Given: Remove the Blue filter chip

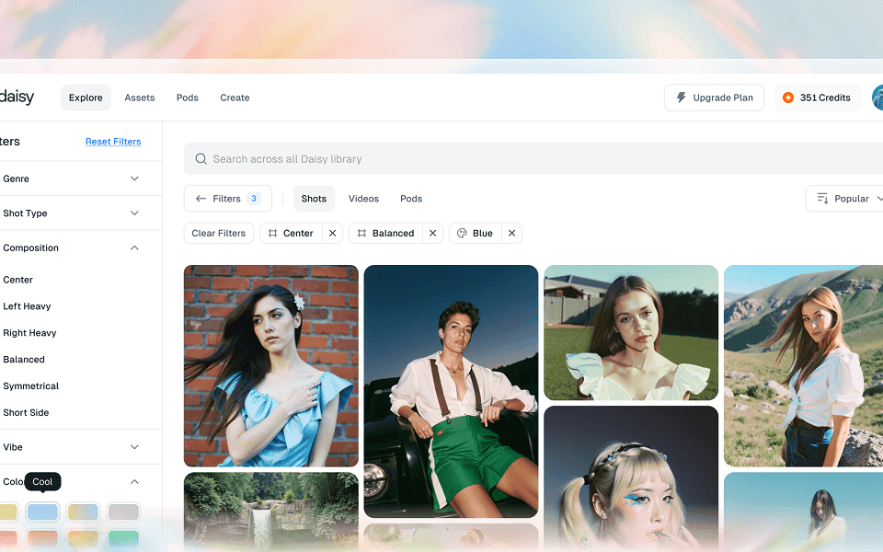Looking at the screenshot, I should pos(511,233).
